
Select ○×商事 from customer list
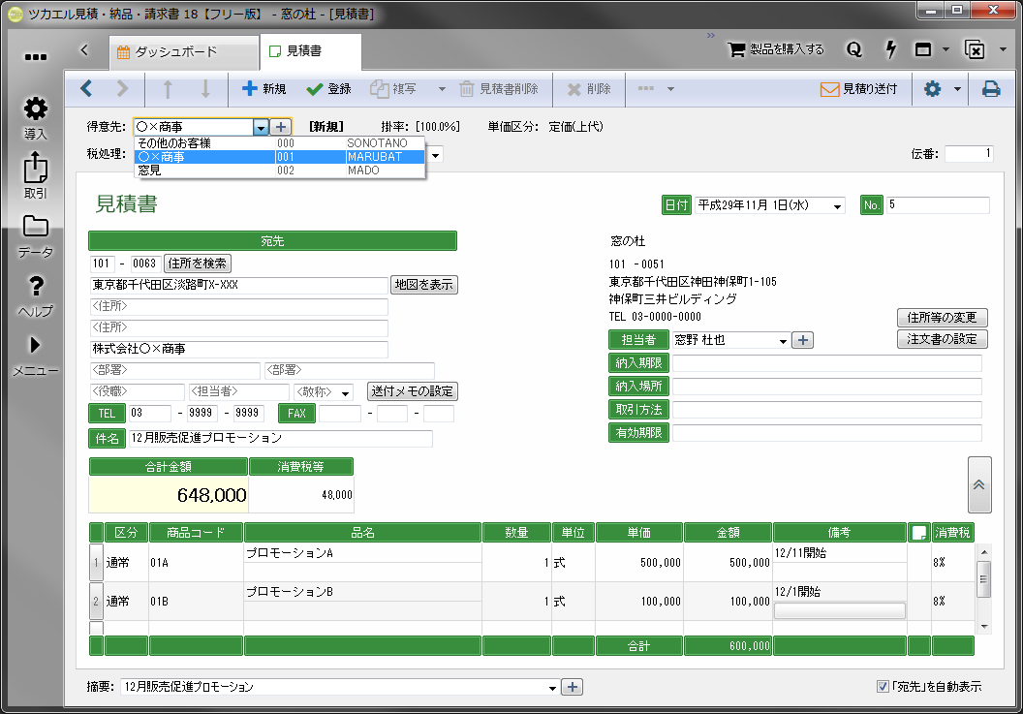(x=280, y=157)
